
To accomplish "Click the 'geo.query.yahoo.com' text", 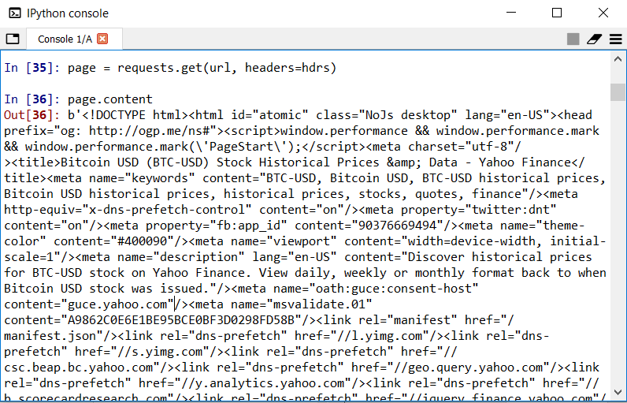I will pyautogui.click(x=475, y=368).
